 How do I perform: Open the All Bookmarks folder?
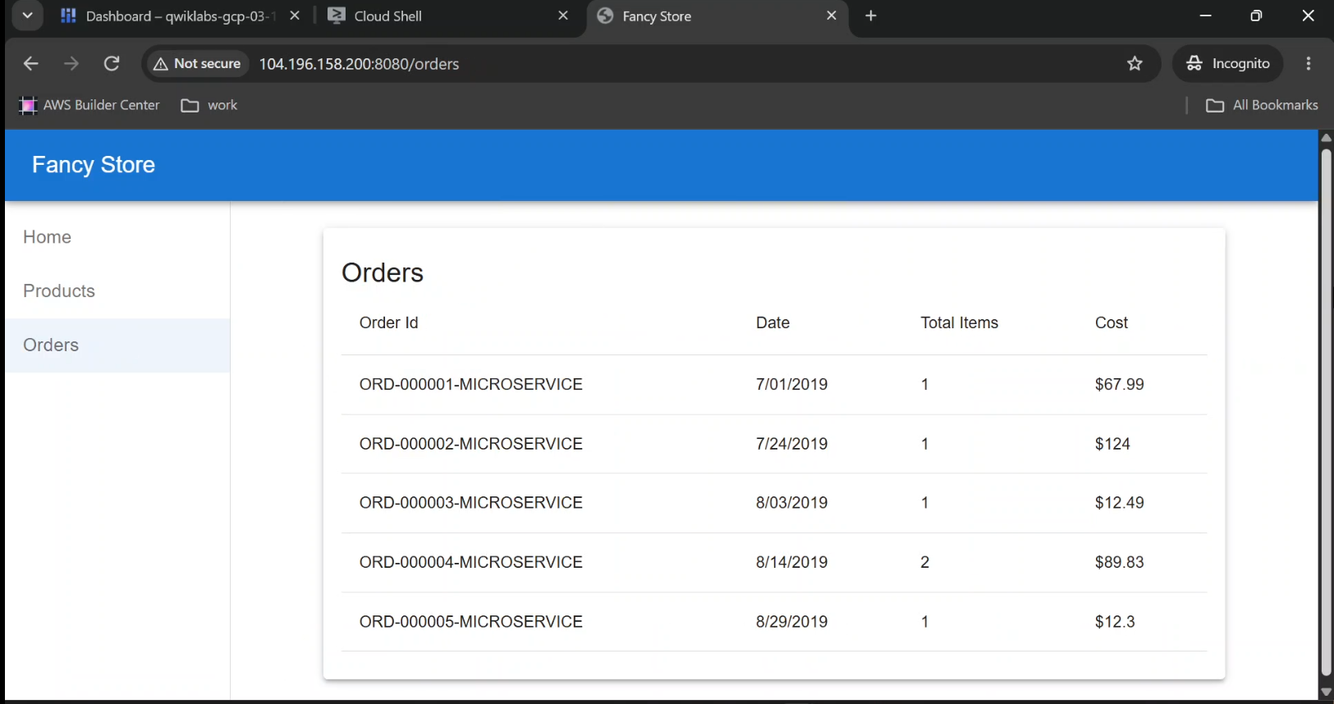tap(1262, 105)
